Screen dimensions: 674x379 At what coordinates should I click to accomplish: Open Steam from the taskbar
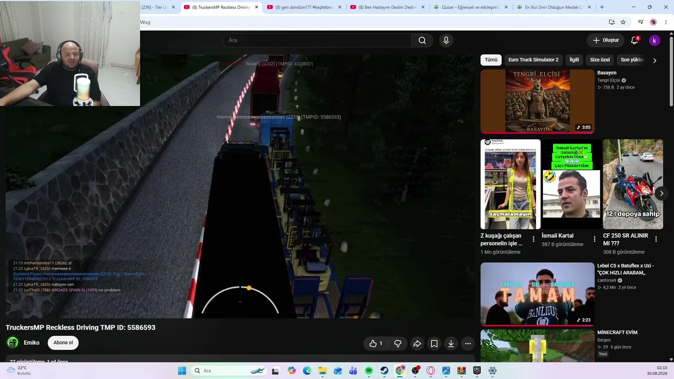point(384,371)
